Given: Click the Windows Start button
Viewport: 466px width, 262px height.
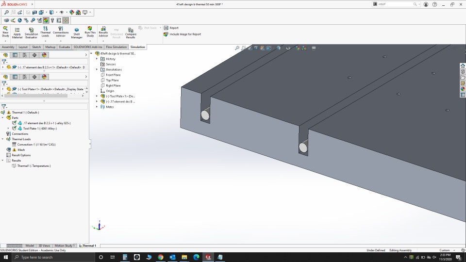Looking at the screenshot, I should pyautogui.click(x=6, y=257).
